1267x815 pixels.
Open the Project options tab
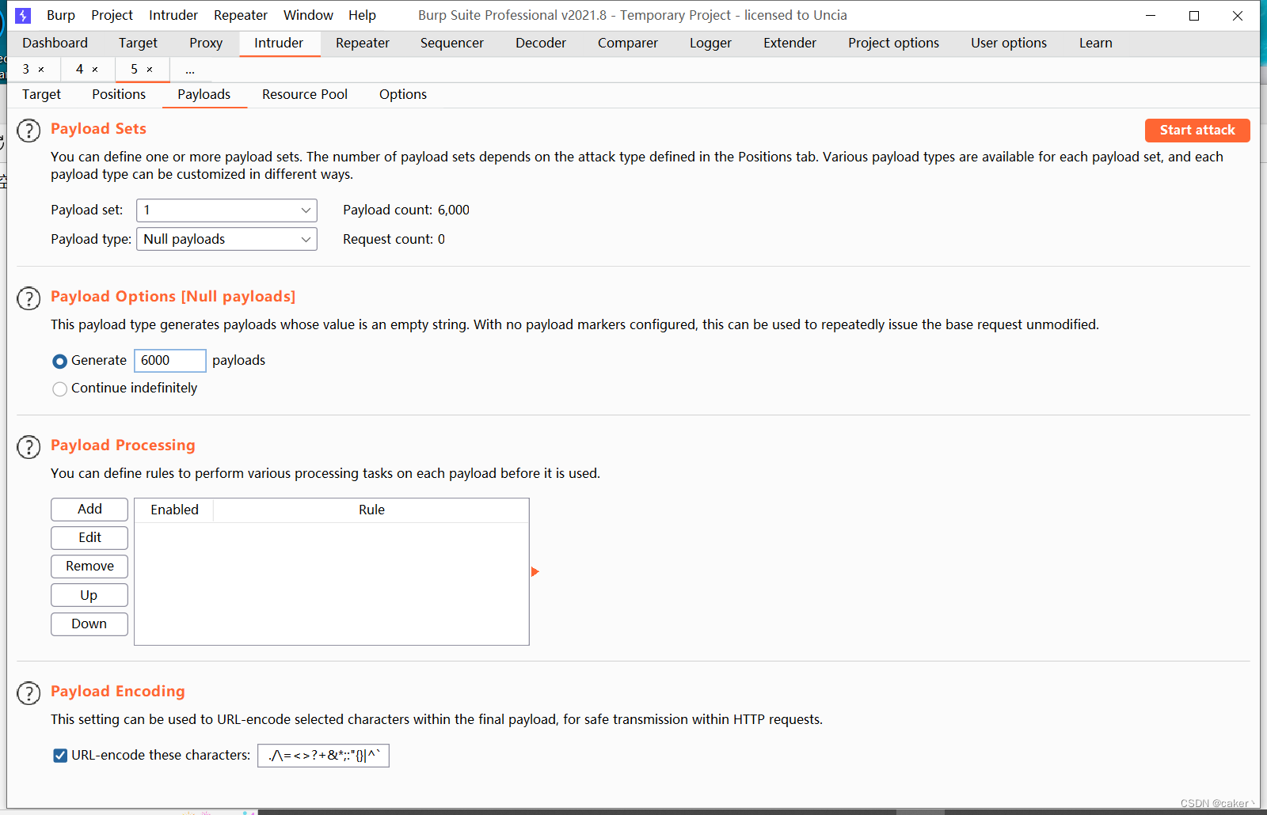pos(893,43)
